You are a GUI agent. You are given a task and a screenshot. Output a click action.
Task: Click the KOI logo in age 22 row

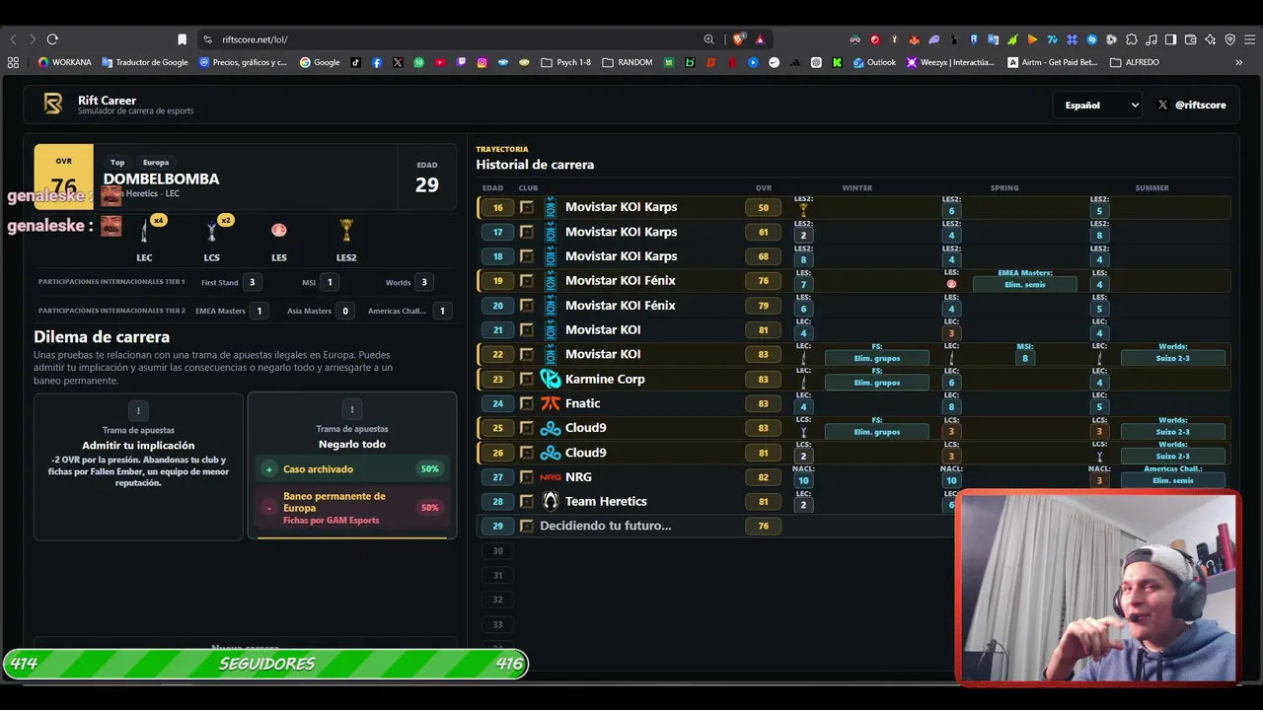(x=551, y=354)
